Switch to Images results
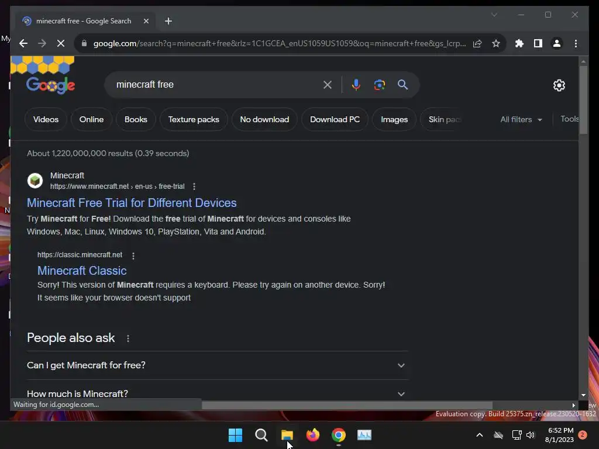The height and width of the screenshot is (449, 599). click(x=394, y=119)
